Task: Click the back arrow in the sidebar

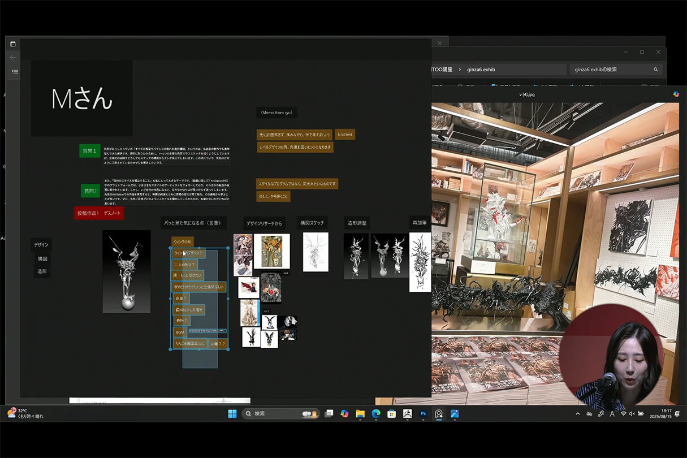Action: pyautogui.click(x=13, y=58)
